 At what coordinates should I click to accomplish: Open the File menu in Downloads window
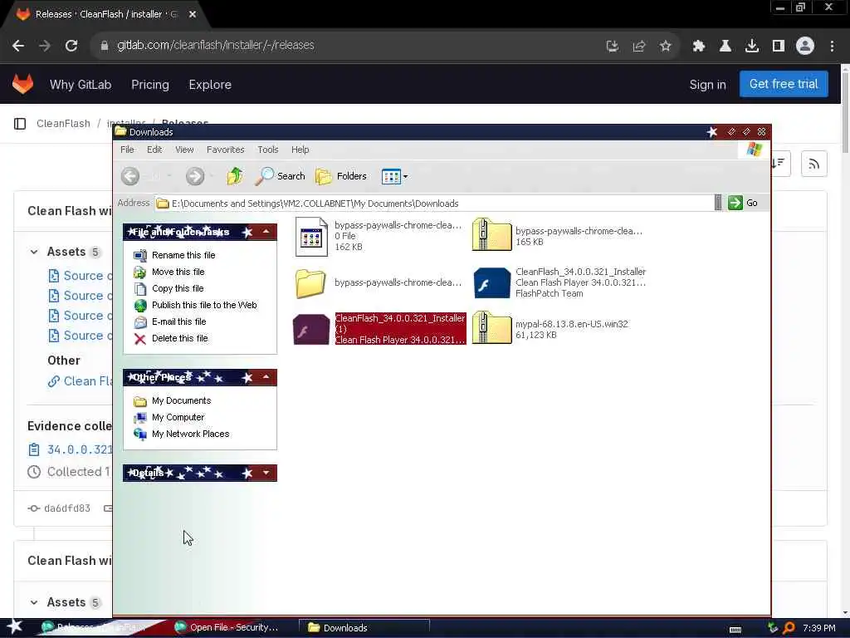127,150
